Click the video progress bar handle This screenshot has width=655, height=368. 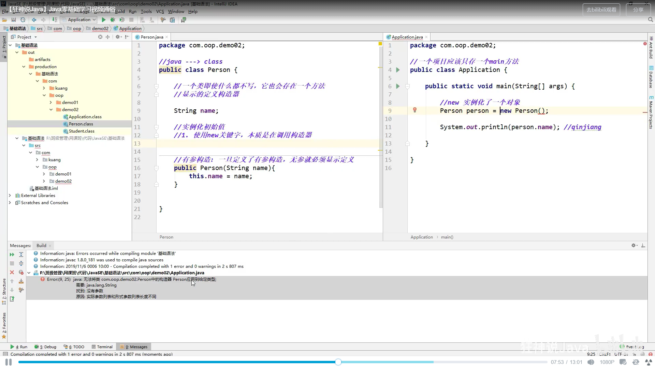(338, 362)
